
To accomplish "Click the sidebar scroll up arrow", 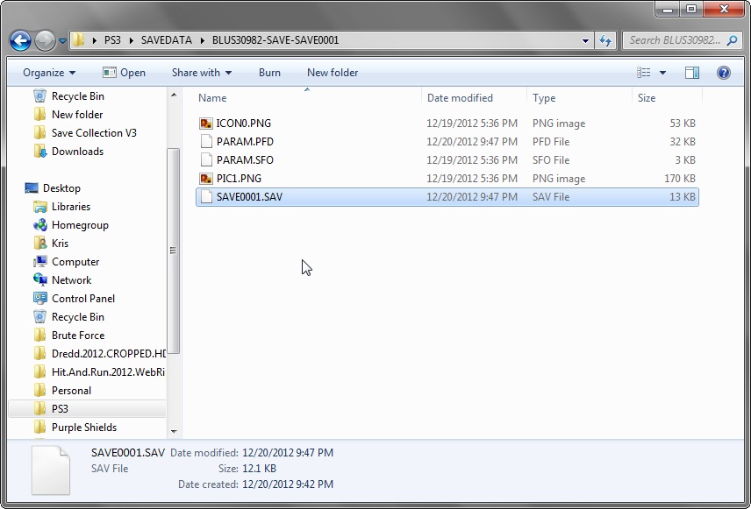I will tap(174, 95).
